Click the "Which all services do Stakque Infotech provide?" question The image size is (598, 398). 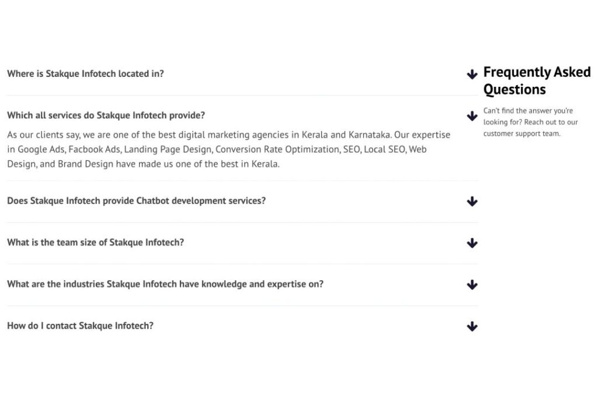click(106, 115)
